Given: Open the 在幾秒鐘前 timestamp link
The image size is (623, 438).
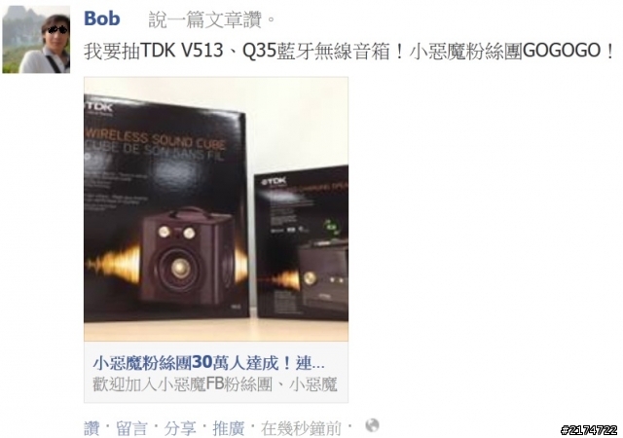Looking at the screenshot, I should click(301, 428).
